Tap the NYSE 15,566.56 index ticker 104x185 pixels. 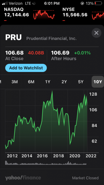coord(75,12)
